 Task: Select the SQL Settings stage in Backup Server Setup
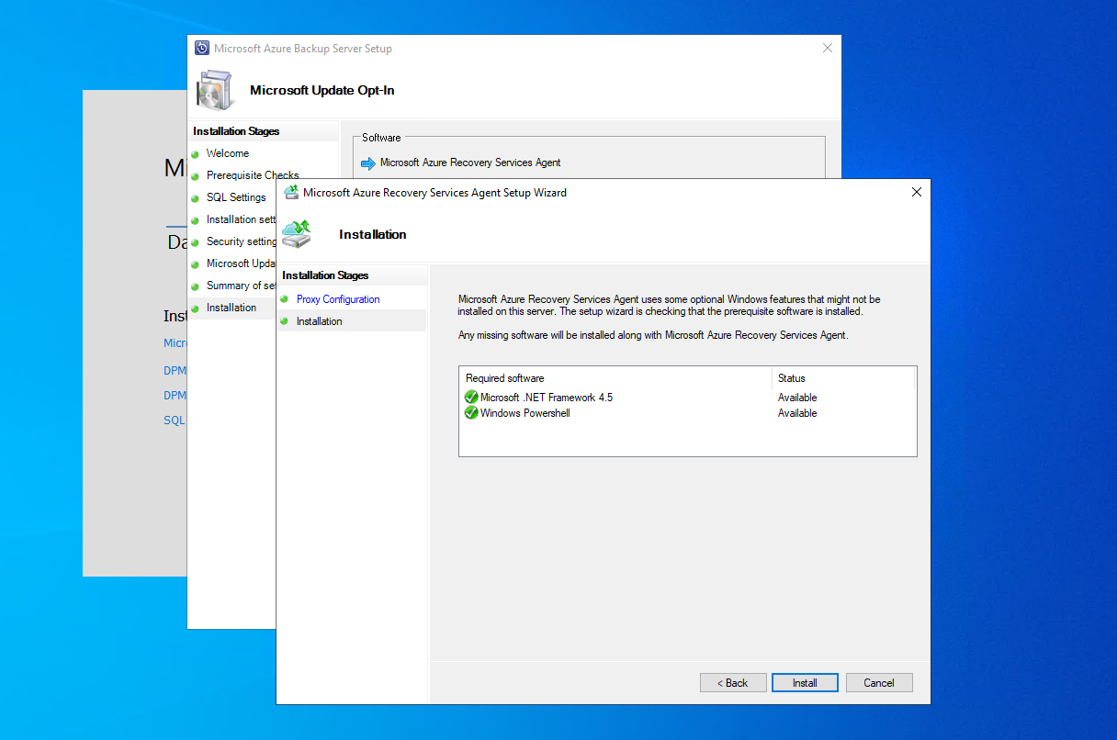236,197
